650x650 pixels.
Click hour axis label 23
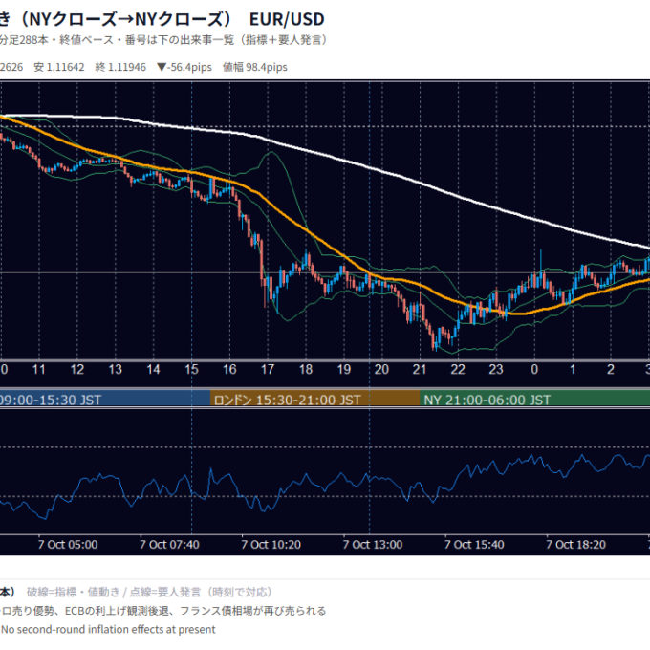[x=496, y=369]
